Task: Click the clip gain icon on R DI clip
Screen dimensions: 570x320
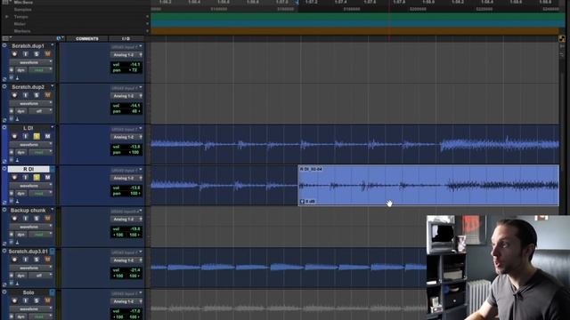Action: point(302,202)
